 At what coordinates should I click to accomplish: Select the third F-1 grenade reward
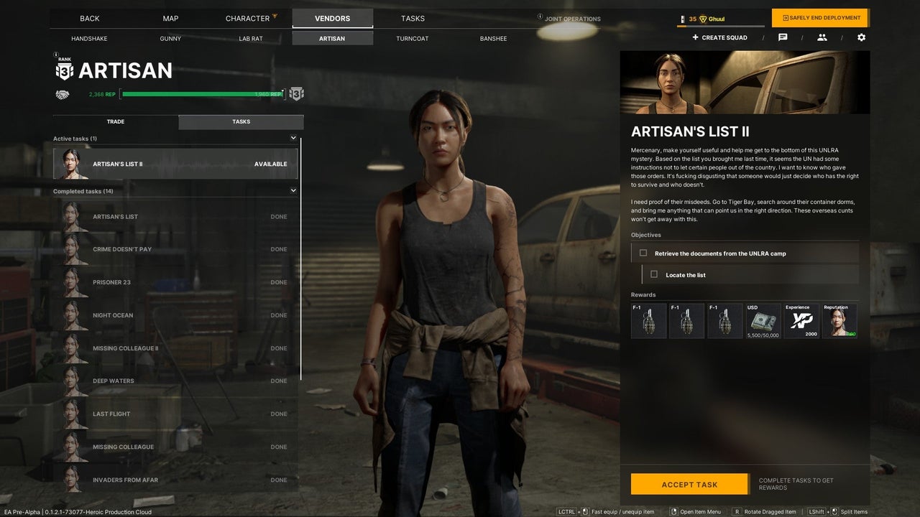click(725, 320)
